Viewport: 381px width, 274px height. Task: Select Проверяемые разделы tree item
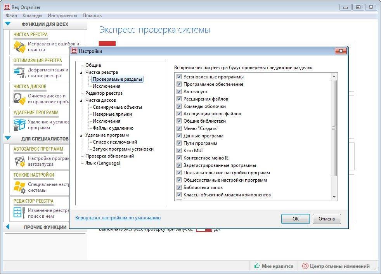pos(117,79)
